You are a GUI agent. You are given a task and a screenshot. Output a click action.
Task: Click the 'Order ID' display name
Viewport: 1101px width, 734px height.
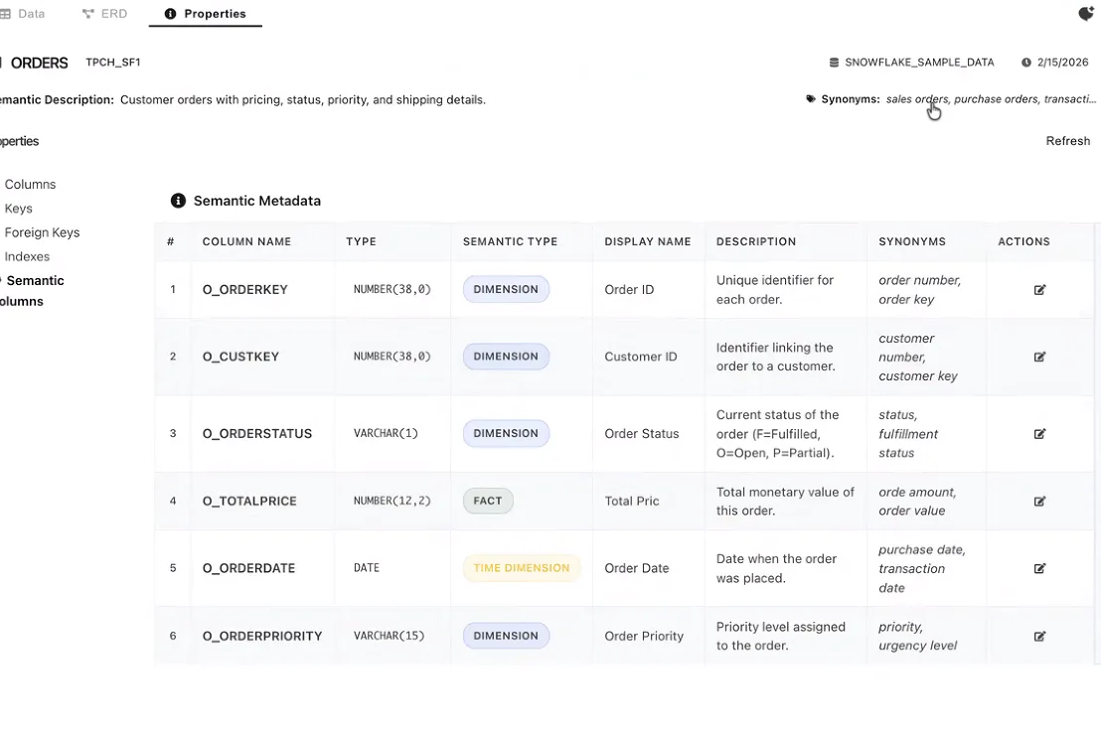[x=629, y=290]
